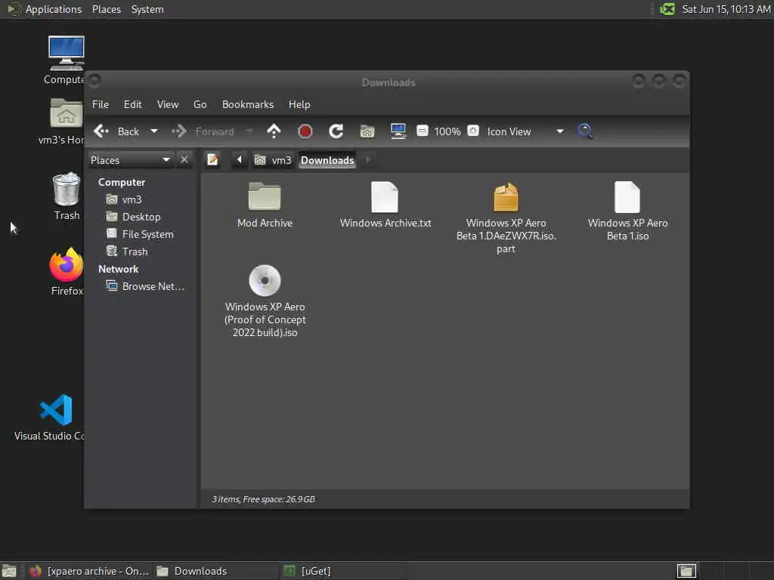Open the System panel menu
The image size is (774, 580).
tap(147, 9)
